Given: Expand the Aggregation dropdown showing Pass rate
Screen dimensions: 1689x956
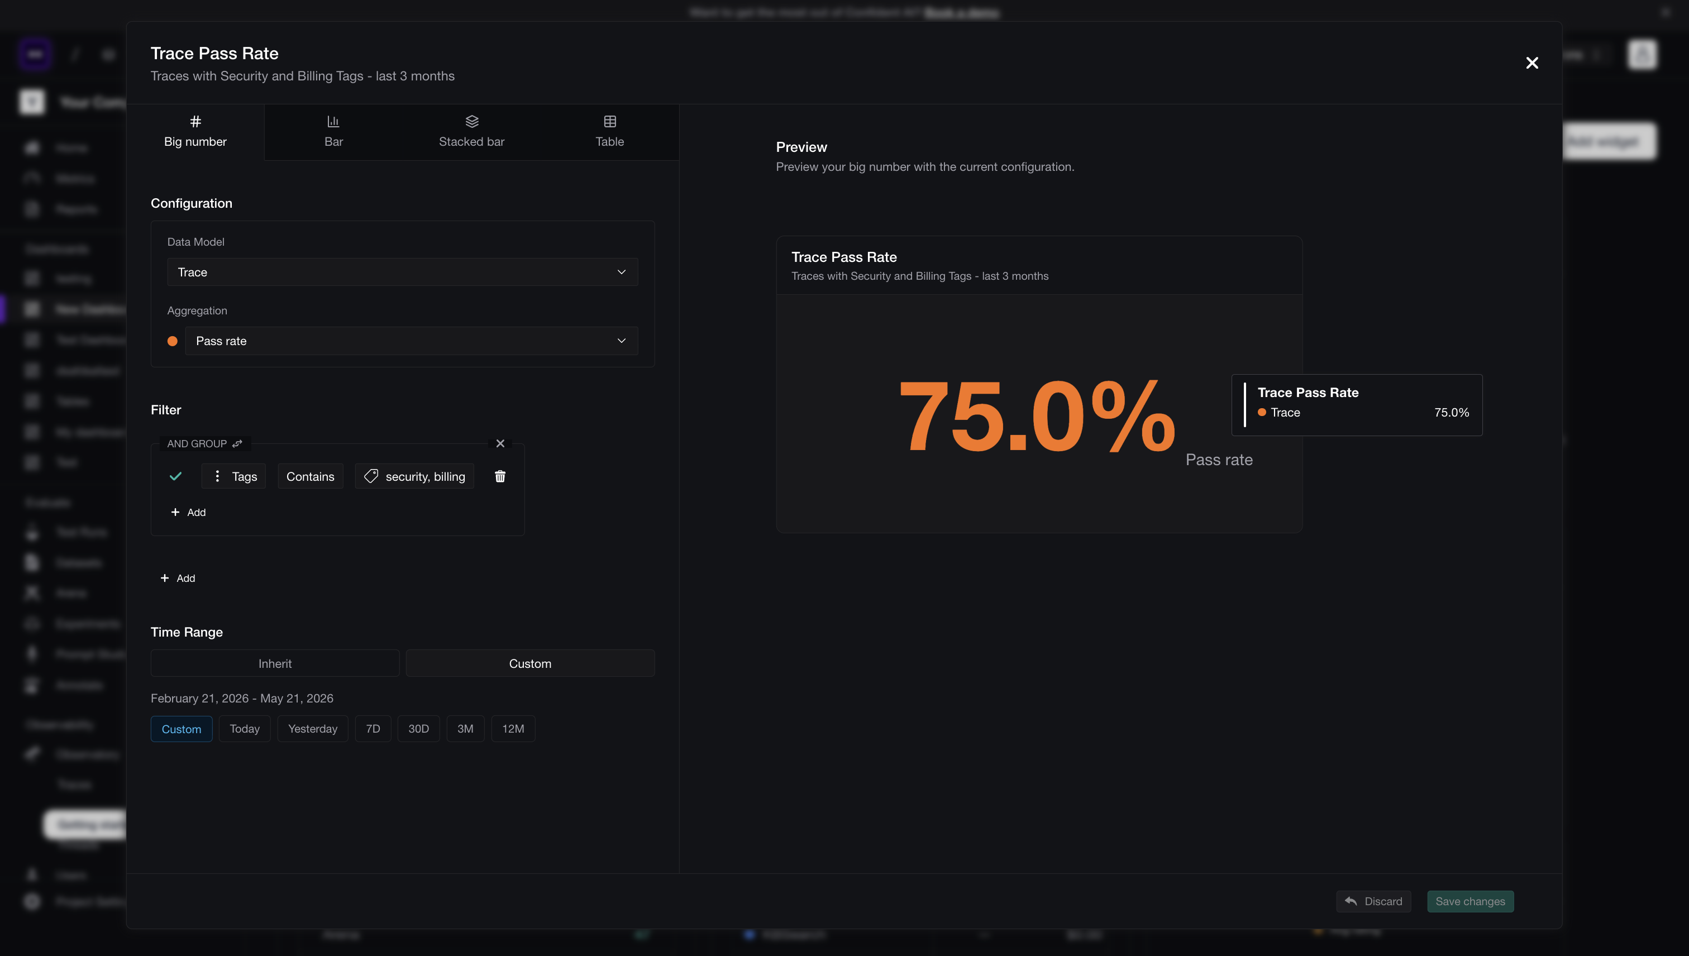Looking at the screenshot, I should (412, 341).
